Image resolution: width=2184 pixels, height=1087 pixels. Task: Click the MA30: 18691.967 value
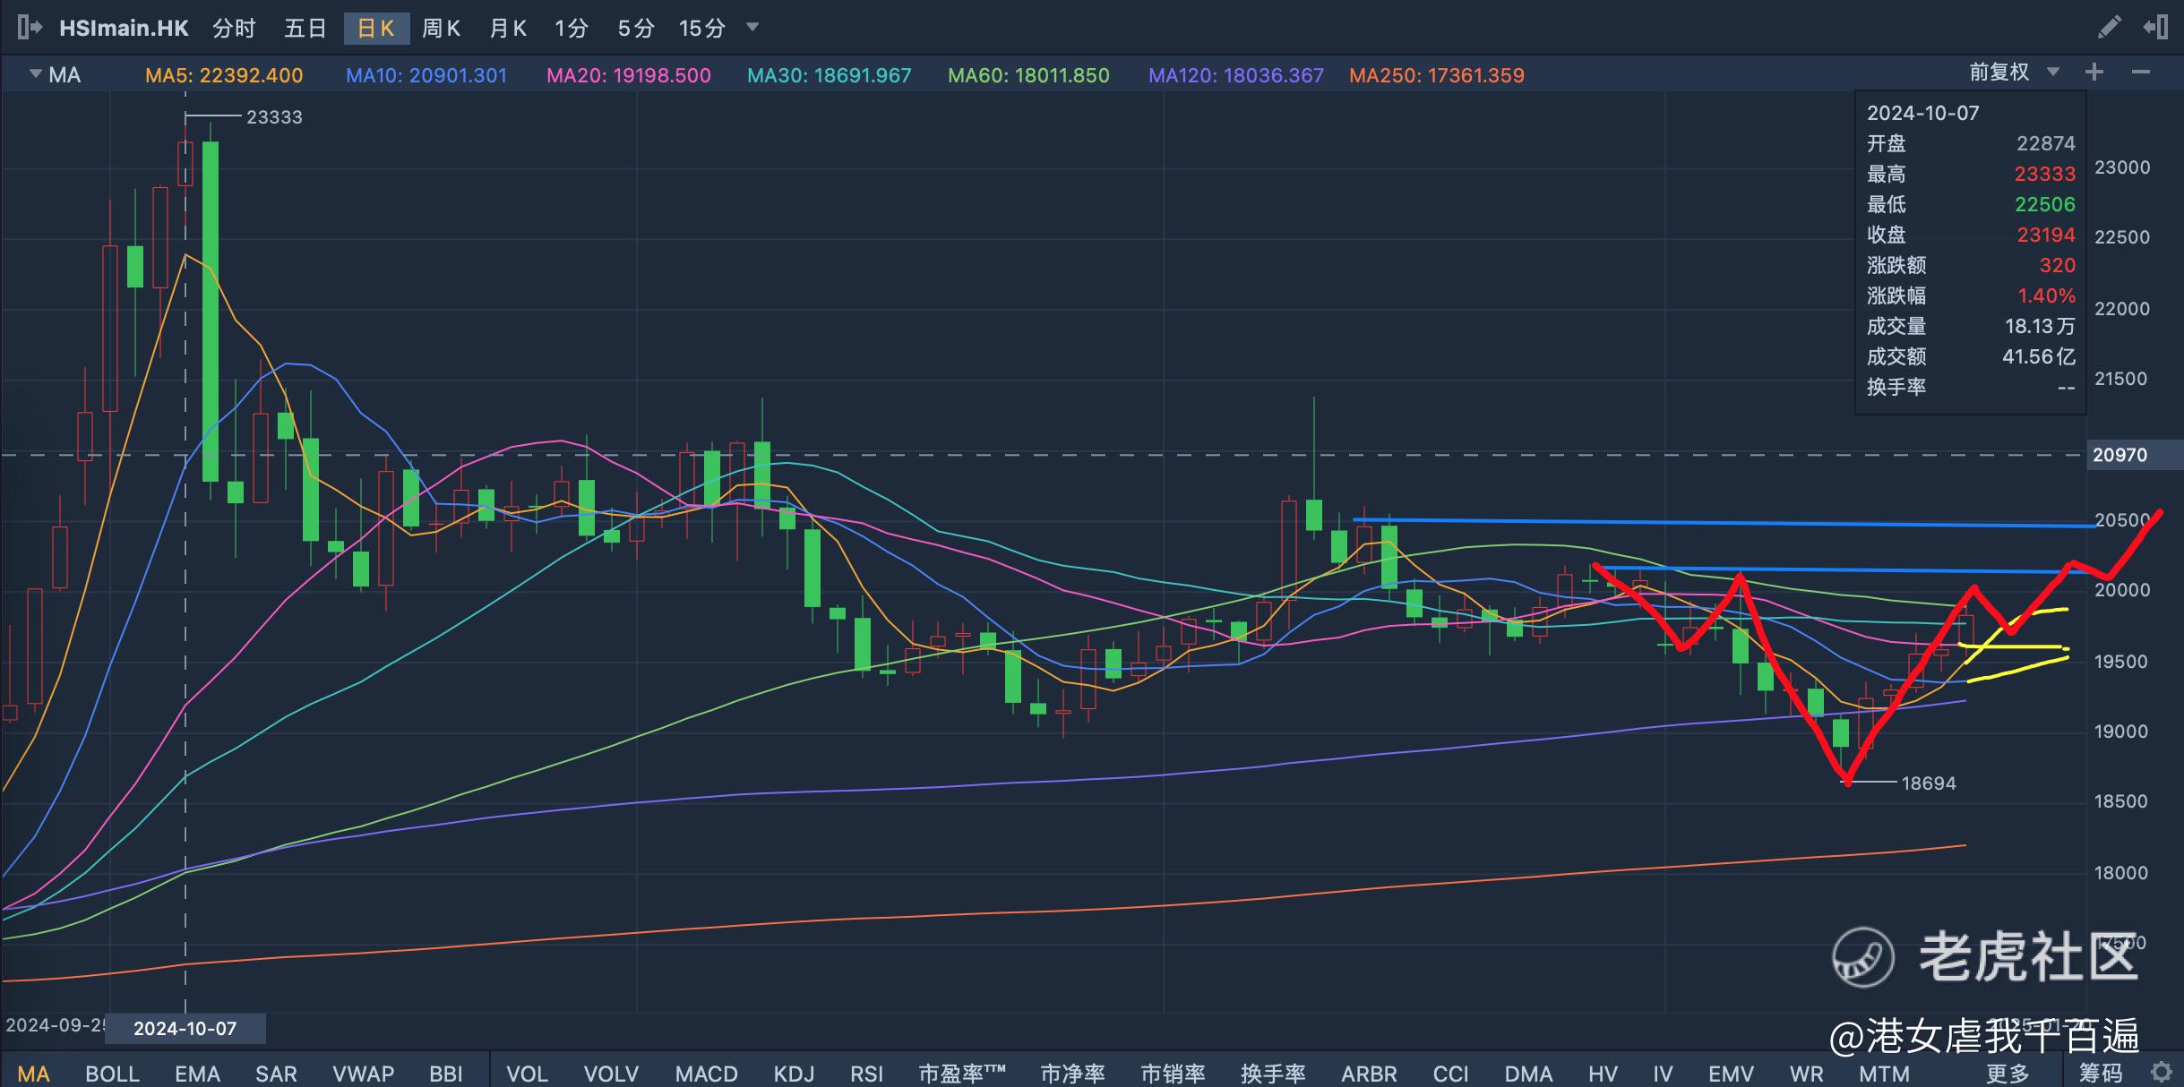tap(830, 75)
